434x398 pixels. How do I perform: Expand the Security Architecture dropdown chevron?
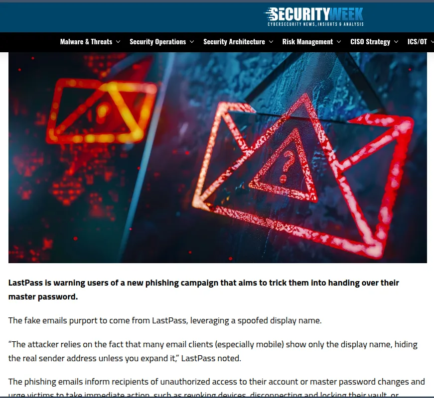(x=271, y=42)
